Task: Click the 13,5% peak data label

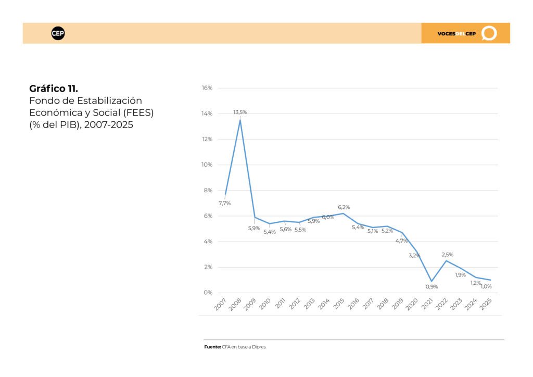Action: tap(240, 112)
